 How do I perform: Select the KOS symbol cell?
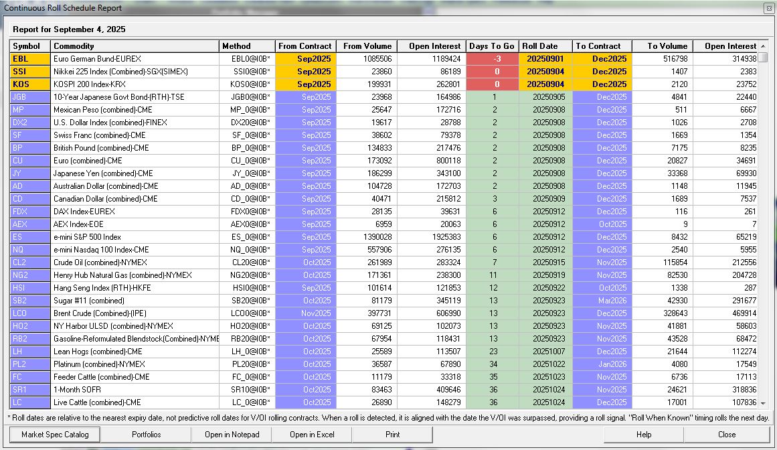pos(30,84)
